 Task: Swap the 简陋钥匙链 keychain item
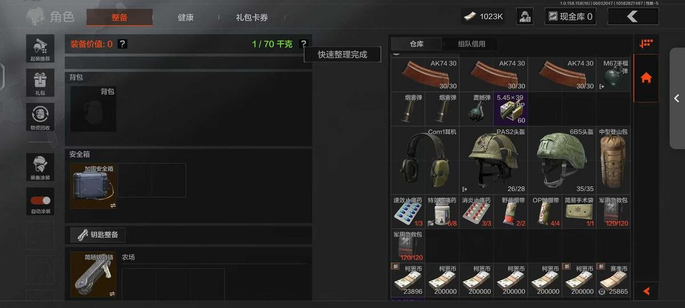[113, 293]
